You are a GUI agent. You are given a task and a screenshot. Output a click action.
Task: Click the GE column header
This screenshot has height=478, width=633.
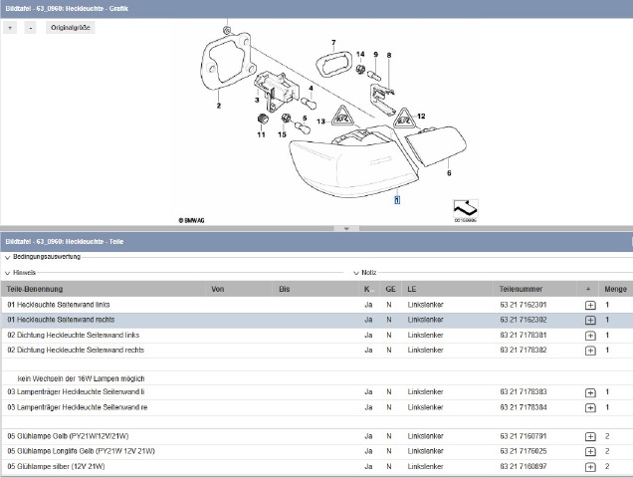point(390,289)
